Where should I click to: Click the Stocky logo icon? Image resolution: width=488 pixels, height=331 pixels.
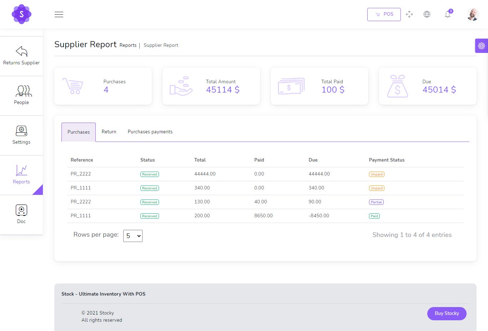(x=21, y=14)
